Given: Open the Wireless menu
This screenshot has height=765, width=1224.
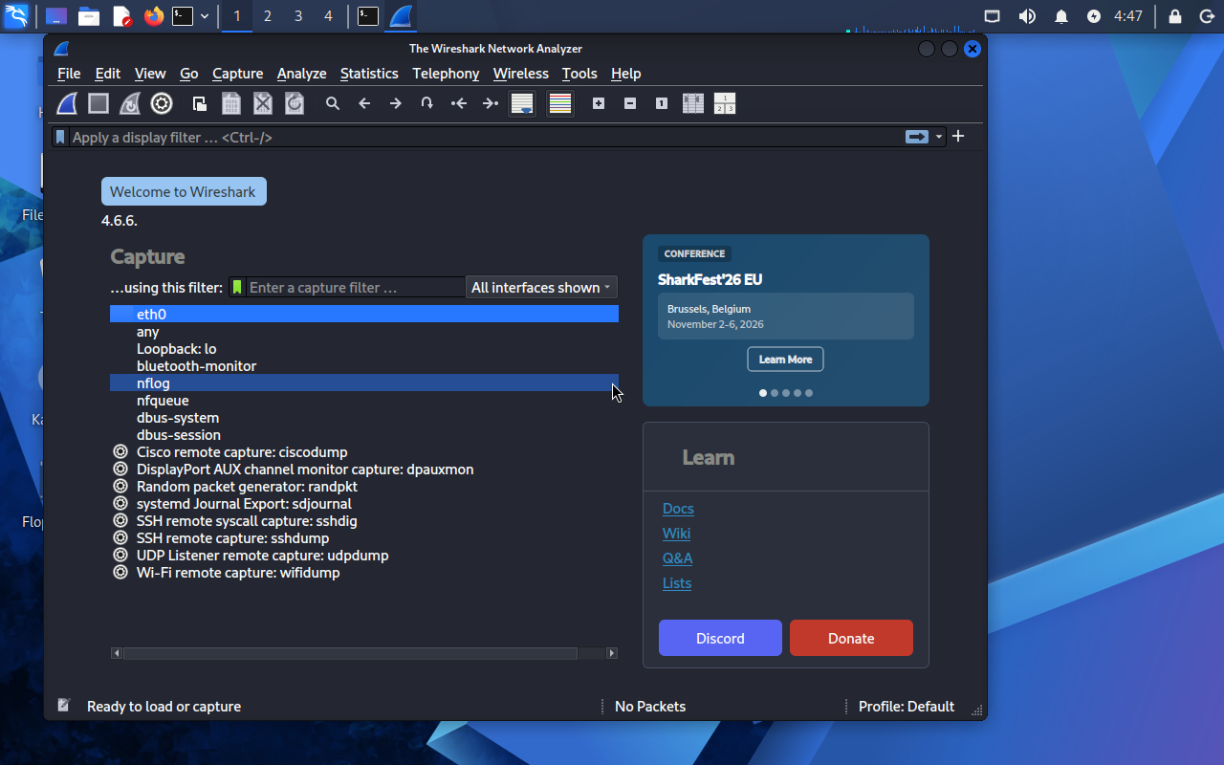Looking at the screenshot, I should click(x=521, y=74).
